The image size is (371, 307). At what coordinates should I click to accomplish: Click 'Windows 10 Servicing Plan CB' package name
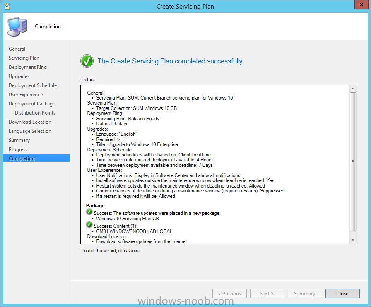pos(128,219)
